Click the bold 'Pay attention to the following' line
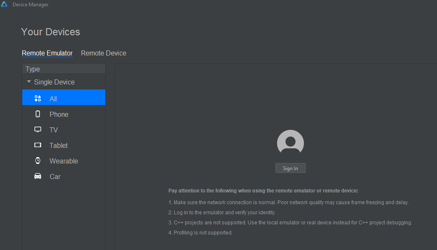The image size is (437, 250). [263, 191]
